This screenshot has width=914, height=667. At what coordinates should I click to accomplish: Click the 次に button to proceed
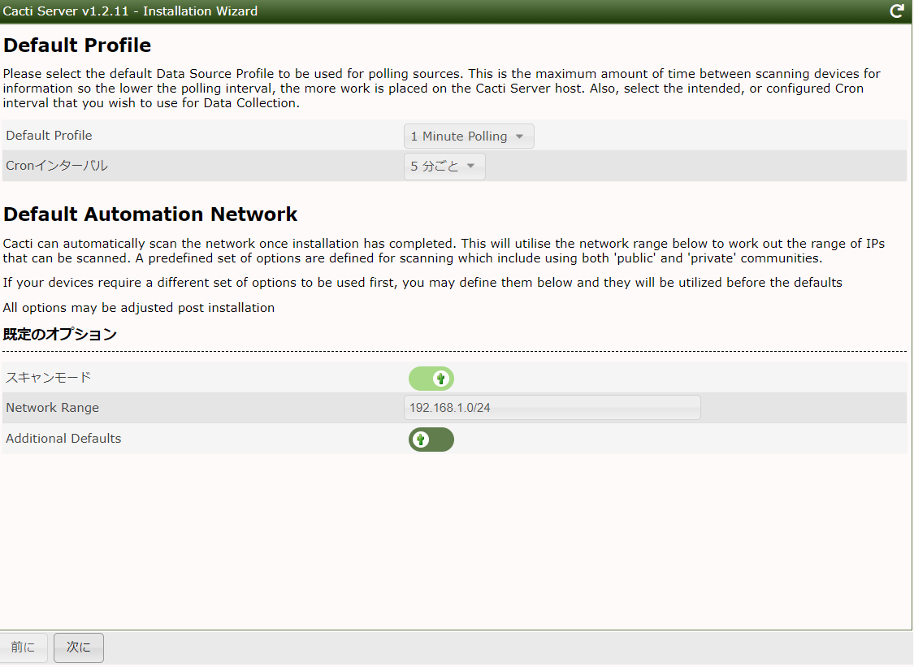(78, 648)
